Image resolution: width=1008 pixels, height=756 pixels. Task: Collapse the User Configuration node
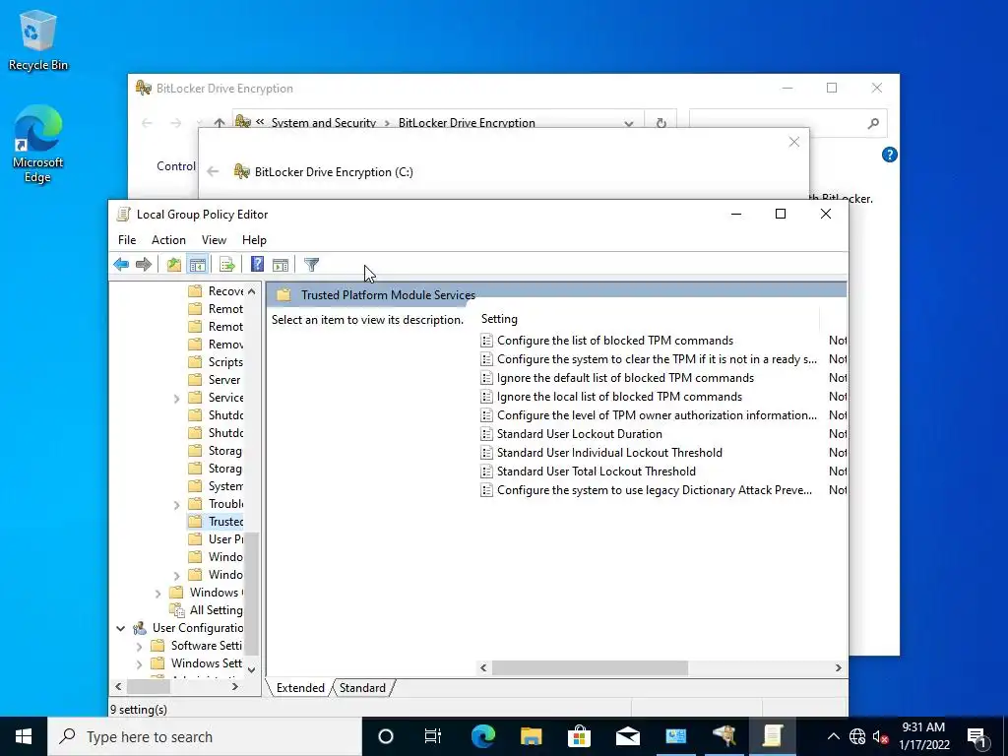[120, 628]
